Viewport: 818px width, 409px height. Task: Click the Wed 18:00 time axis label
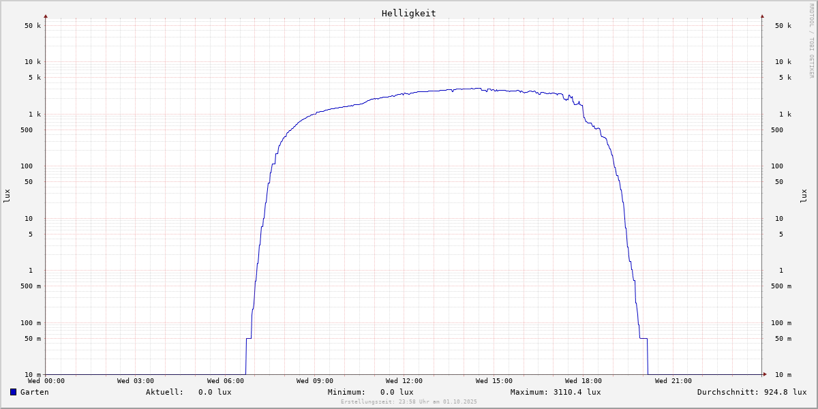[584, 381]
